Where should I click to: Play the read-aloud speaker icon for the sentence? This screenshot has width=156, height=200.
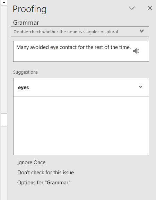pyautogui.click(x=136, y=51)
